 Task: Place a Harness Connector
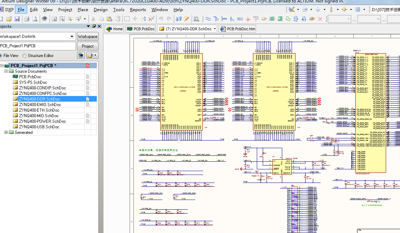pyautogui.click(x=296, y=19)
